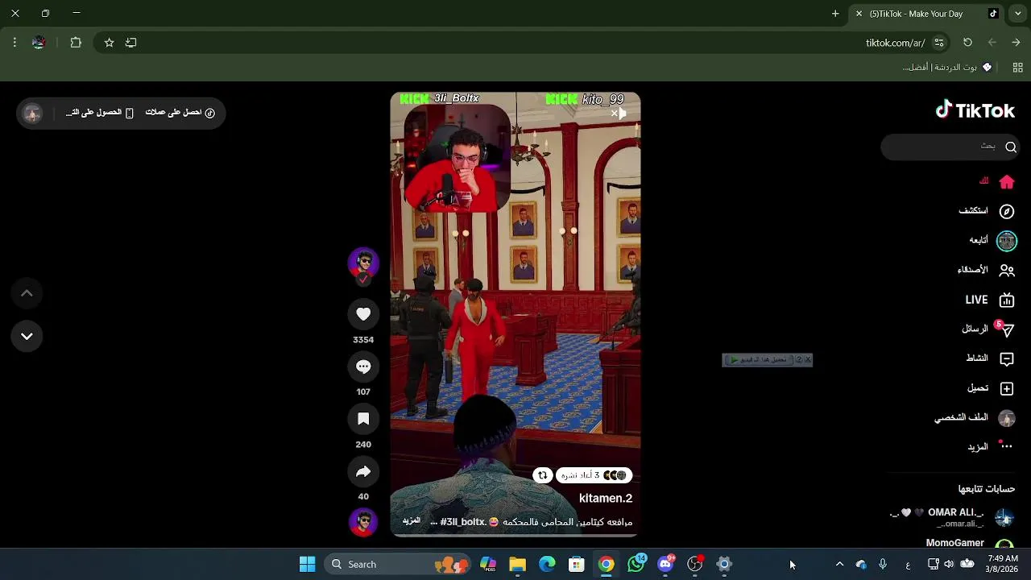Open Chrome profile avatar

point(39,43)
